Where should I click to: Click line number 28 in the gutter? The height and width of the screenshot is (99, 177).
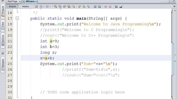coord(10,81)
